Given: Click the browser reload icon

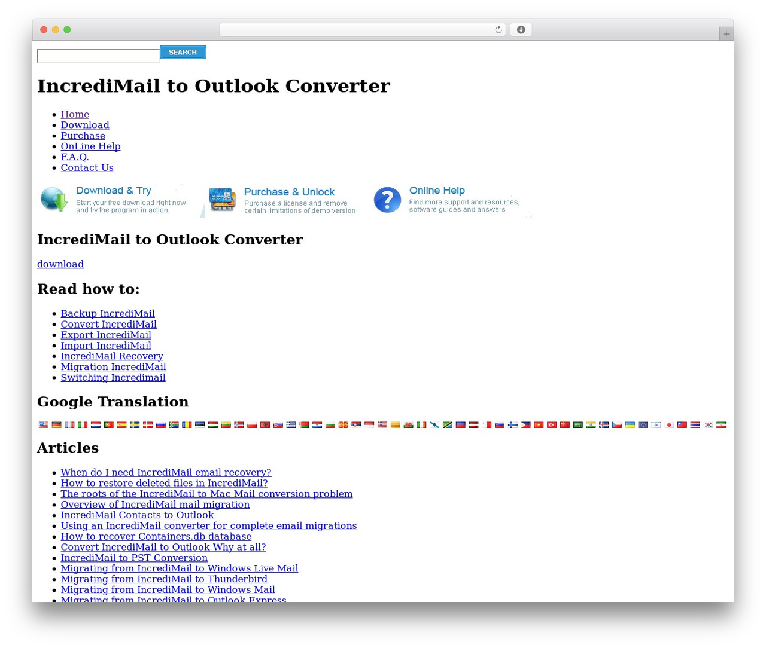Looking at the screenshot, I should pos(498,30).
